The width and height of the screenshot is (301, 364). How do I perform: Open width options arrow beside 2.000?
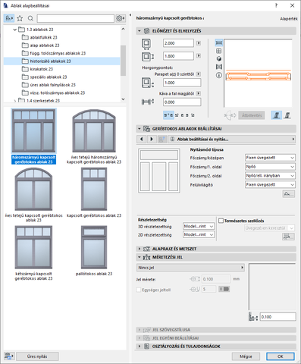click(x=199, y=43)
